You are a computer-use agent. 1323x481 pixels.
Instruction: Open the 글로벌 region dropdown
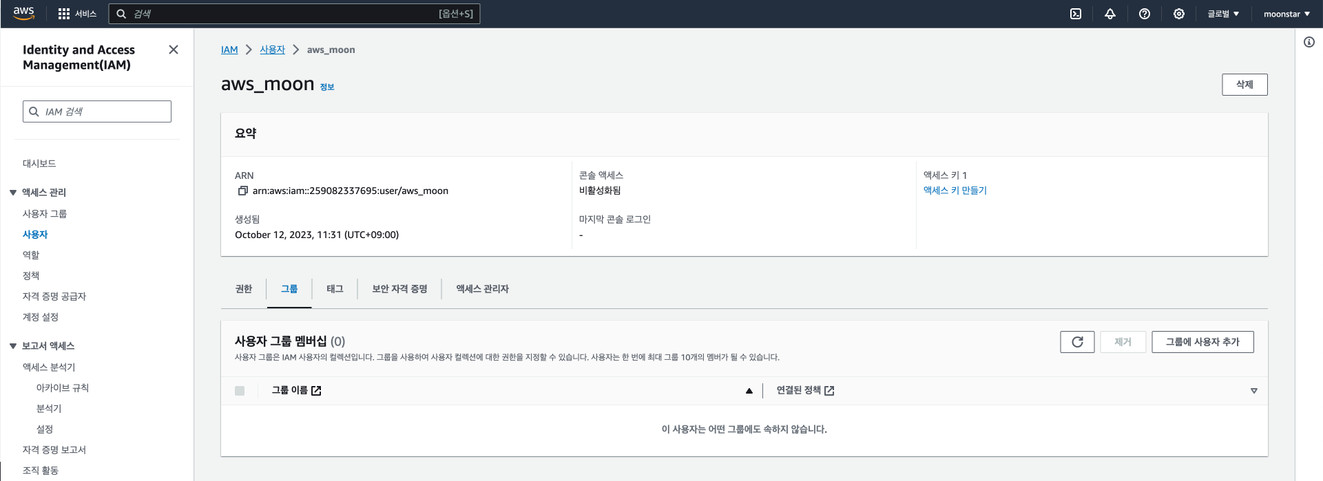[x=1223, y=14]
